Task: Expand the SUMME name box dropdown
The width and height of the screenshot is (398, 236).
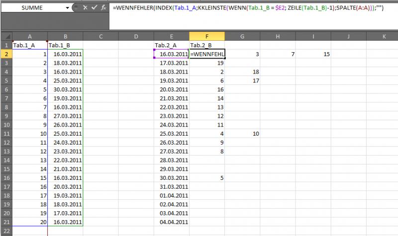Action: (68, 8)
